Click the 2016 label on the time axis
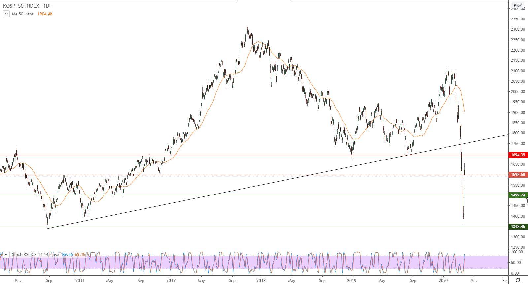The width and height of the screenshot is (528, 284). tap(80, 281)
